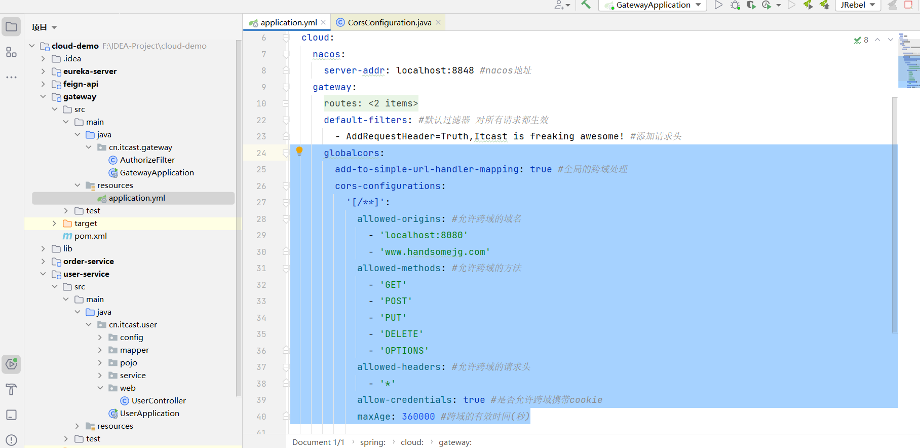
Task: Open the GatewayApplication run configuration dropdown
Action: coord(653,5)
